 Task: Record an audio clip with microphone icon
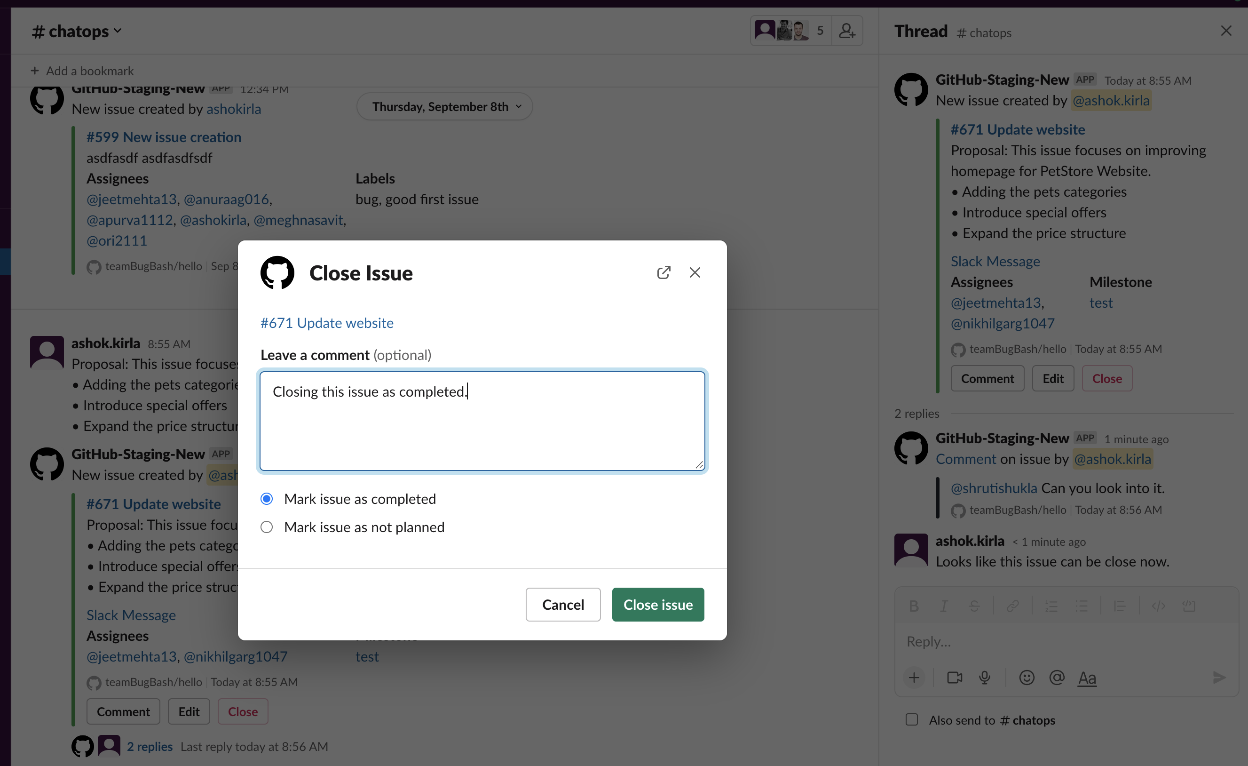(984, 678)
